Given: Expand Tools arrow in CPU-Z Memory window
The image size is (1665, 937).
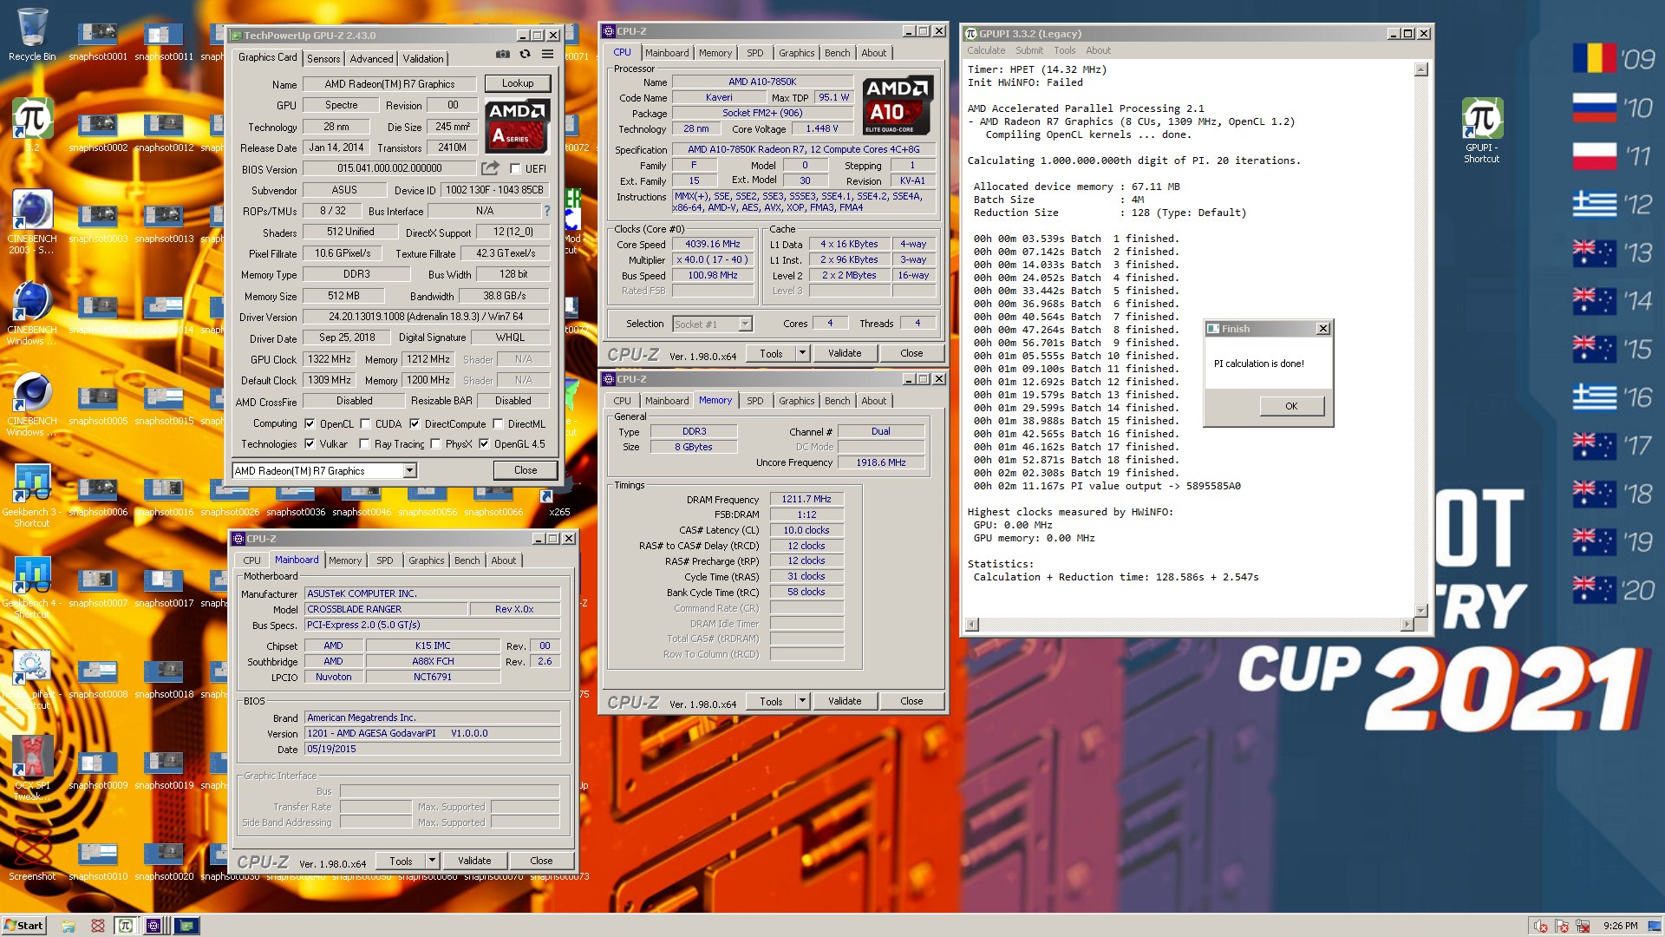Looking at the screenshot, I should point(802,700).
